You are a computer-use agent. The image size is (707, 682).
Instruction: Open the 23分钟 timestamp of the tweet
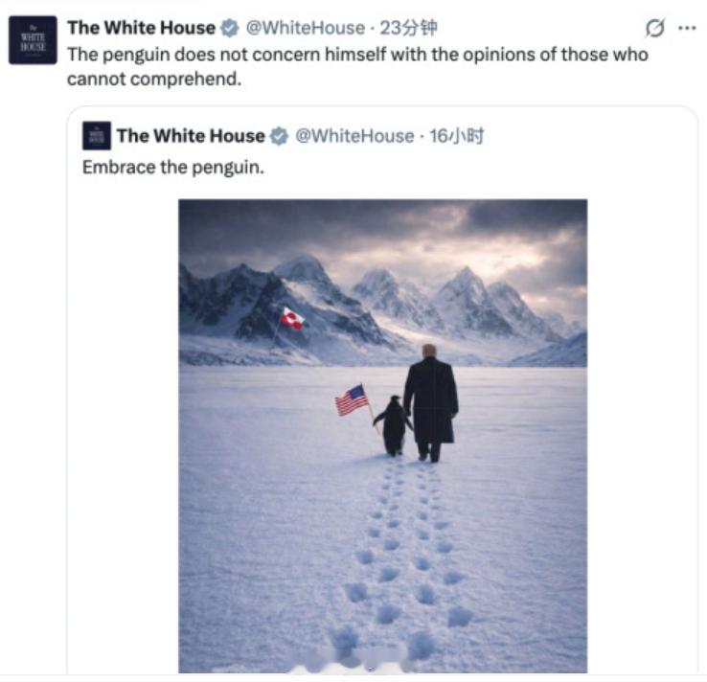(x=408, y=28)
